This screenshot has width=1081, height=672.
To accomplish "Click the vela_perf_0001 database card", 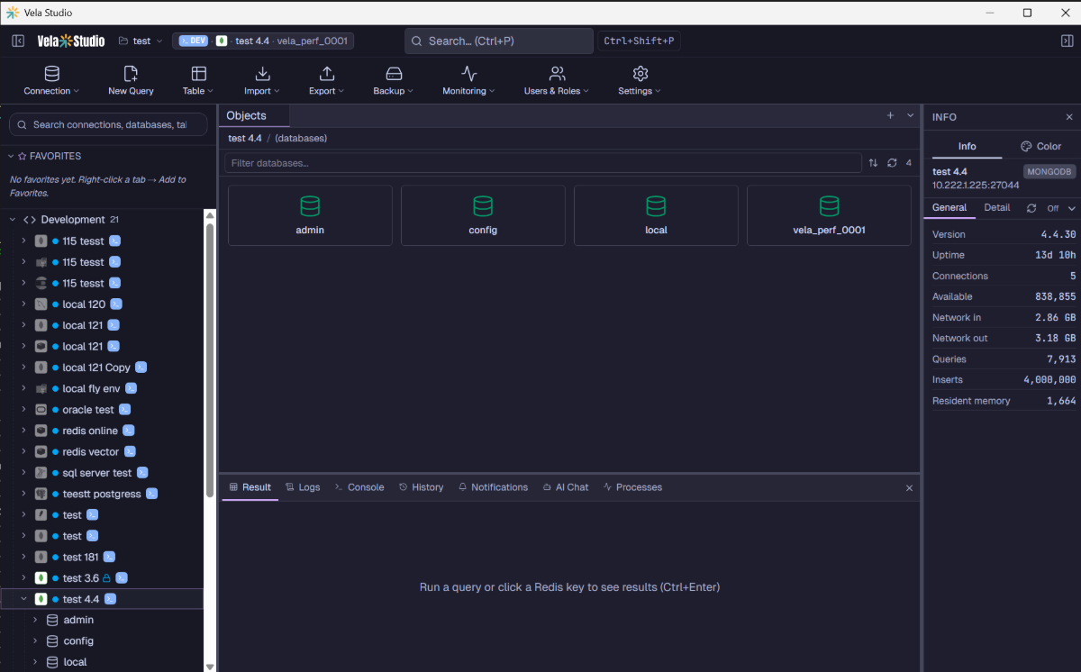I will pyautogui.click(x=829, y=215).
